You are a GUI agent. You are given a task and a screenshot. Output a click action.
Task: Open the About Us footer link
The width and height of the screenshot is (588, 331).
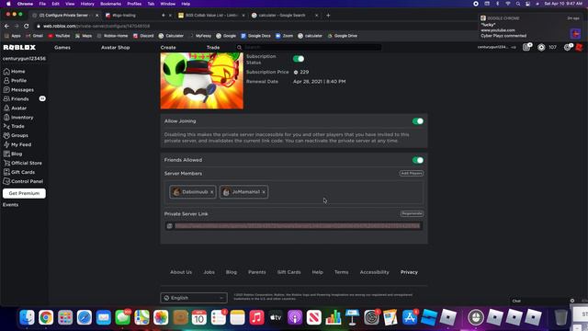point(181,272)
